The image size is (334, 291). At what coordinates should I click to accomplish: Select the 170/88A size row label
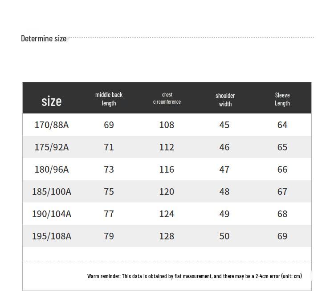tap(52, 125)
